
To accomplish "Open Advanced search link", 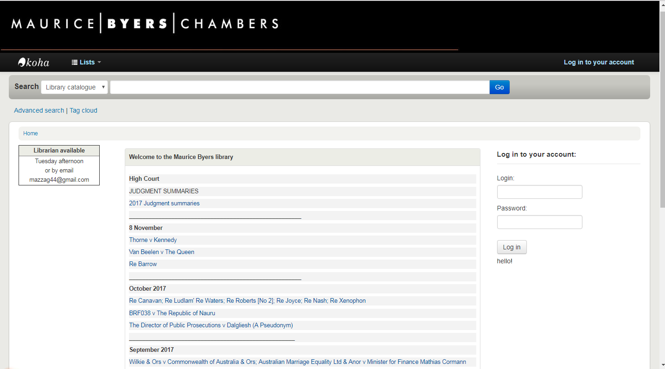I will click(39, 110).
